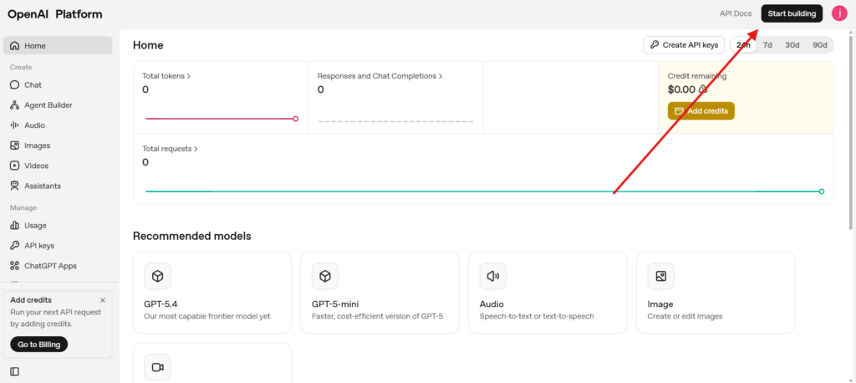This screenshot has height=383, width=856.
Task: Expand the Total tokens chevron
Action: (x=189, y=76)
